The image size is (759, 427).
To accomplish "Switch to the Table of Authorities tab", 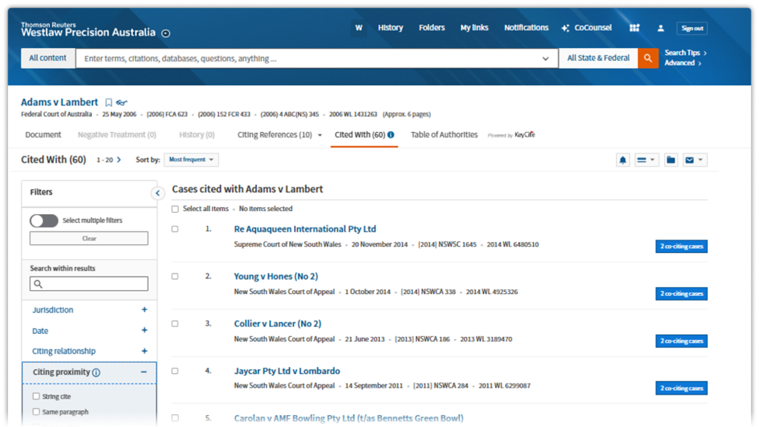I will click(x=444, y=135).
